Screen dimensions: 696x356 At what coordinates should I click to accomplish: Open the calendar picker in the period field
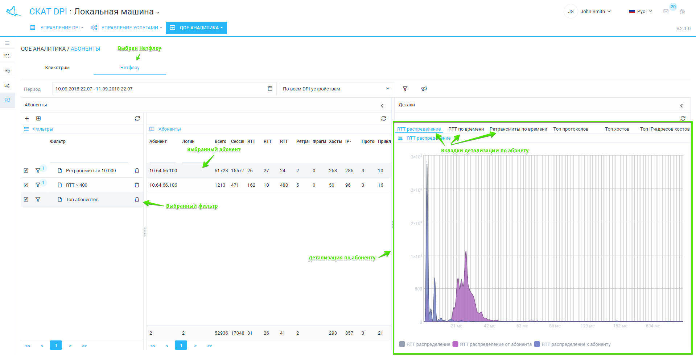[270, 89]
